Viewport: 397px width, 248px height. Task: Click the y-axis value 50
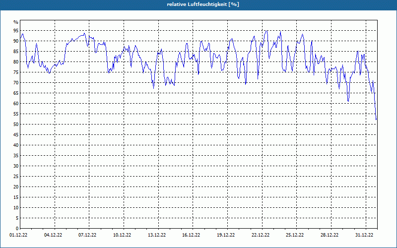16,124
